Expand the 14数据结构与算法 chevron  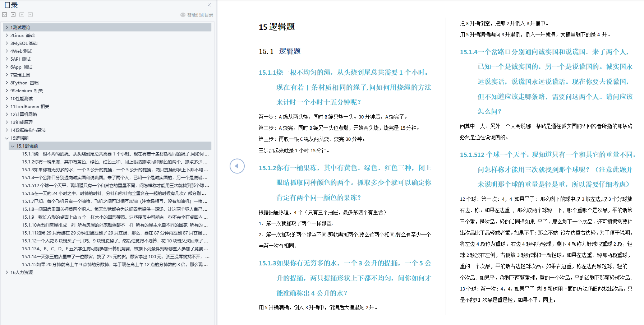[6, 130]
